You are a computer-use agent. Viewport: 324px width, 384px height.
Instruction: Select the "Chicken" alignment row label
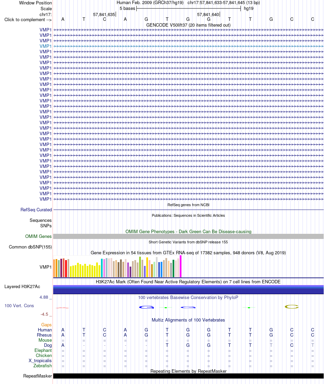coord(44,356)
